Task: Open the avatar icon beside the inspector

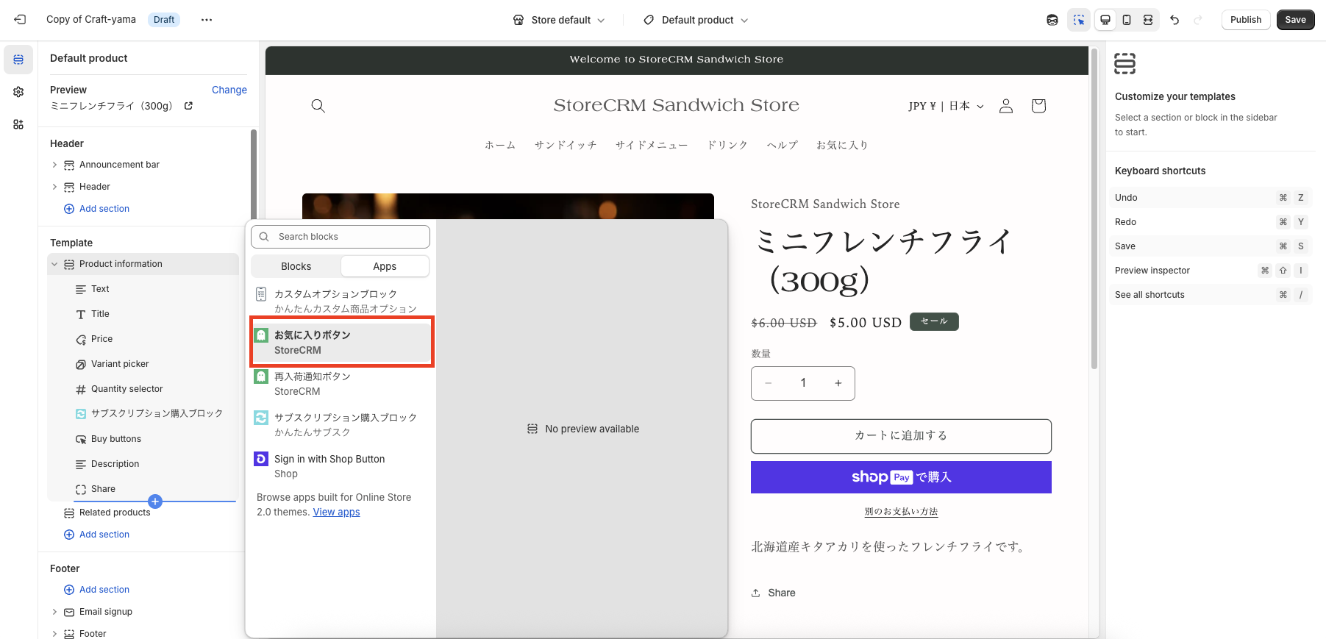Action: 1052,20
